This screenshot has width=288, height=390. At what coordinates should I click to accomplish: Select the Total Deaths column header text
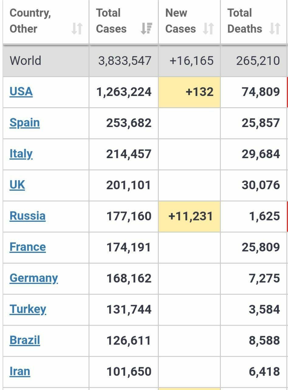click(x=245, y=21)
